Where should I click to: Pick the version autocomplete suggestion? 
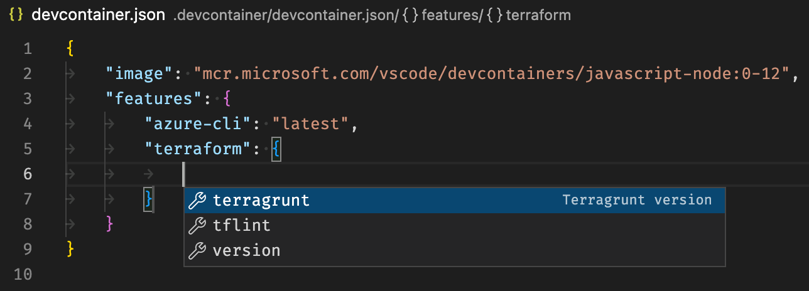[246, 251]
